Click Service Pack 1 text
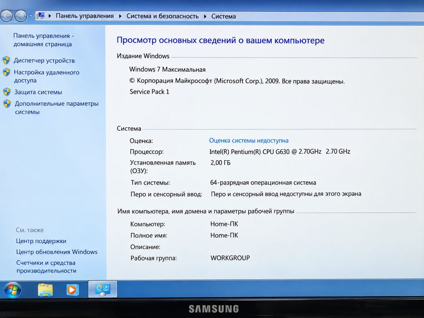This screenshot has height=318, width=424. point(149,92)
